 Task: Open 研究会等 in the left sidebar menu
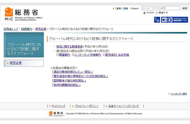(16, 63)
